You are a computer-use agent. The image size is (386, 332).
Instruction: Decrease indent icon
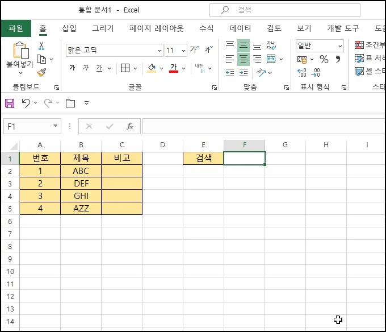(230, 73)
